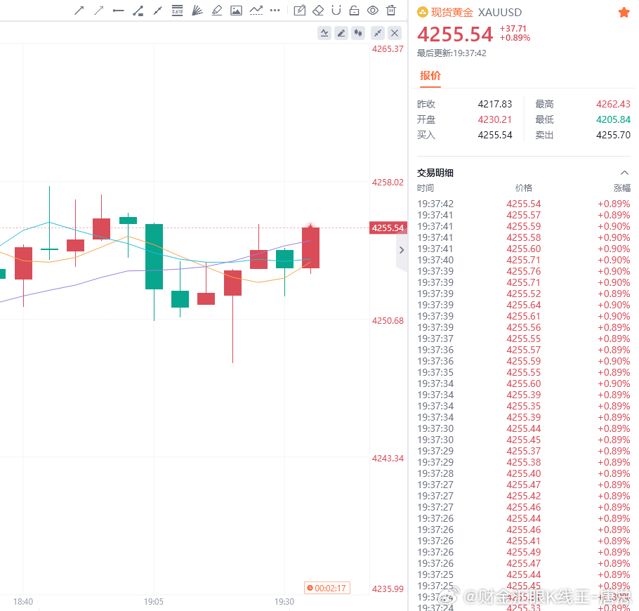The width and height of the screenshot is (639, 611).
Task: Open the indicators button on chart
Action: tap(324, 33)
